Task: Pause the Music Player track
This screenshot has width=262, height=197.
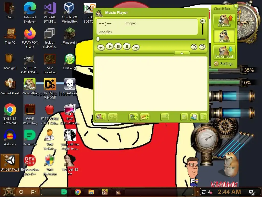Action: (x=118, y=47)
